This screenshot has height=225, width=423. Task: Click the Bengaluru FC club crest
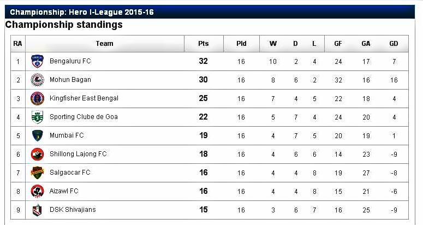click(x=37, y=62)
